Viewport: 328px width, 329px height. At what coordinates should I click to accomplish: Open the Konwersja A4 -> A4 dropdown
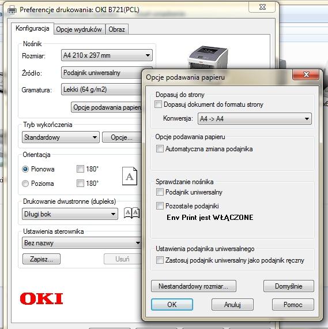(255, 119)
